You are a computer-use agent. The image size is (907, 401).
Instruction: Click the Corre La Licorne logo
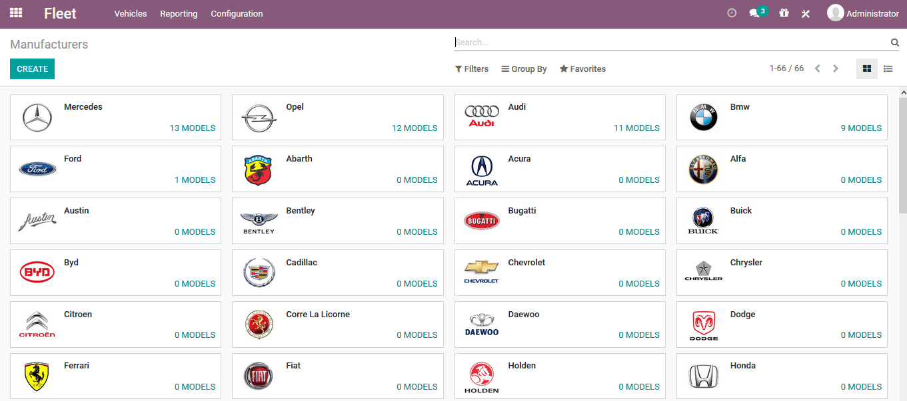tap(259, 325)
